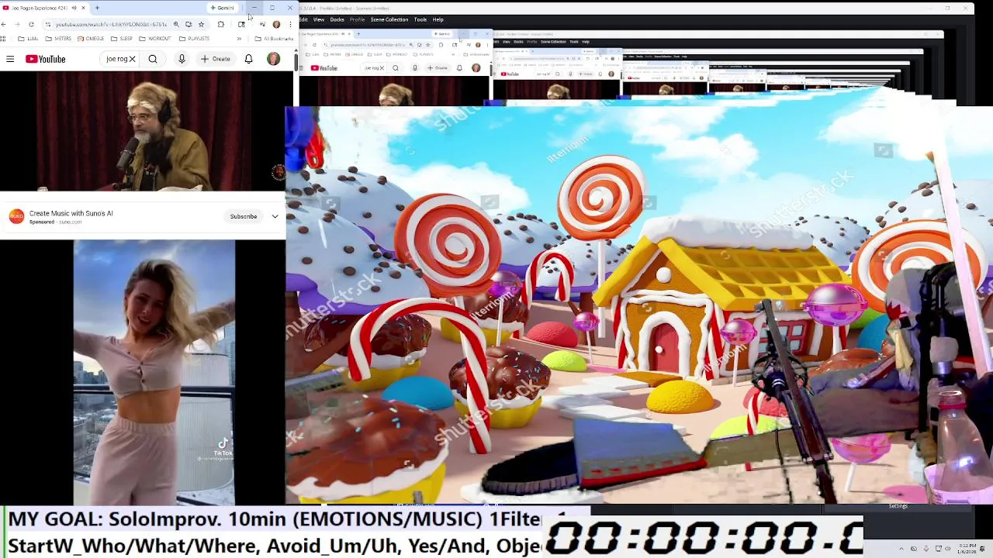Open Chrome profile avatar
993x558 pixels.
pos(276,24)
